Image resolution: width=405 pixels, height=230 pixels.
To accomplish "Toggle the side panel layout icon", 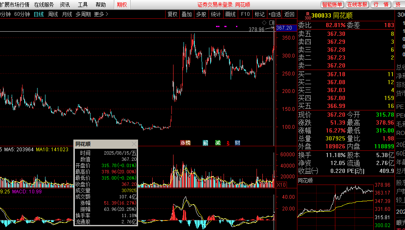I will pos(272,23).
